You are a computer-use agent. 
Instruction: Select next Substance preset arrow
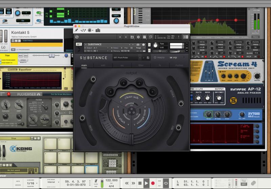pyautogui.click(x=144, y=58)
